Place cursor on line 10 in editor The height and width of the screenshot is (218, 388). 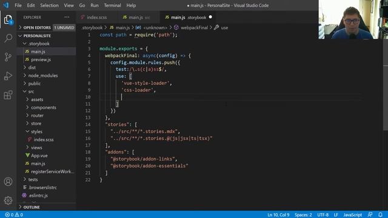pyautogui.click(x=230, y=97)
